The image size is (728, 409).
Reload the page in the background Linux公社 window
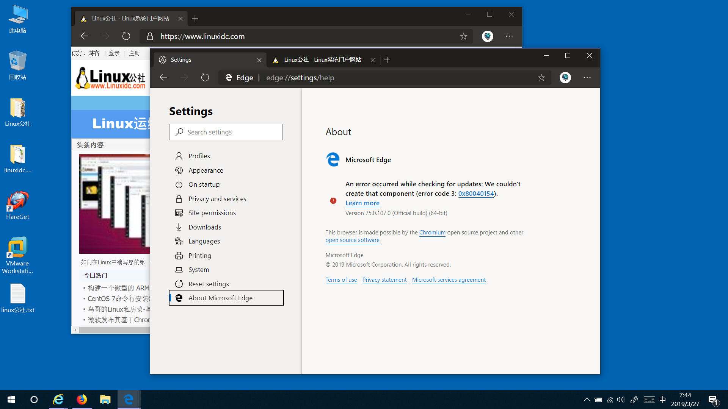126,36
